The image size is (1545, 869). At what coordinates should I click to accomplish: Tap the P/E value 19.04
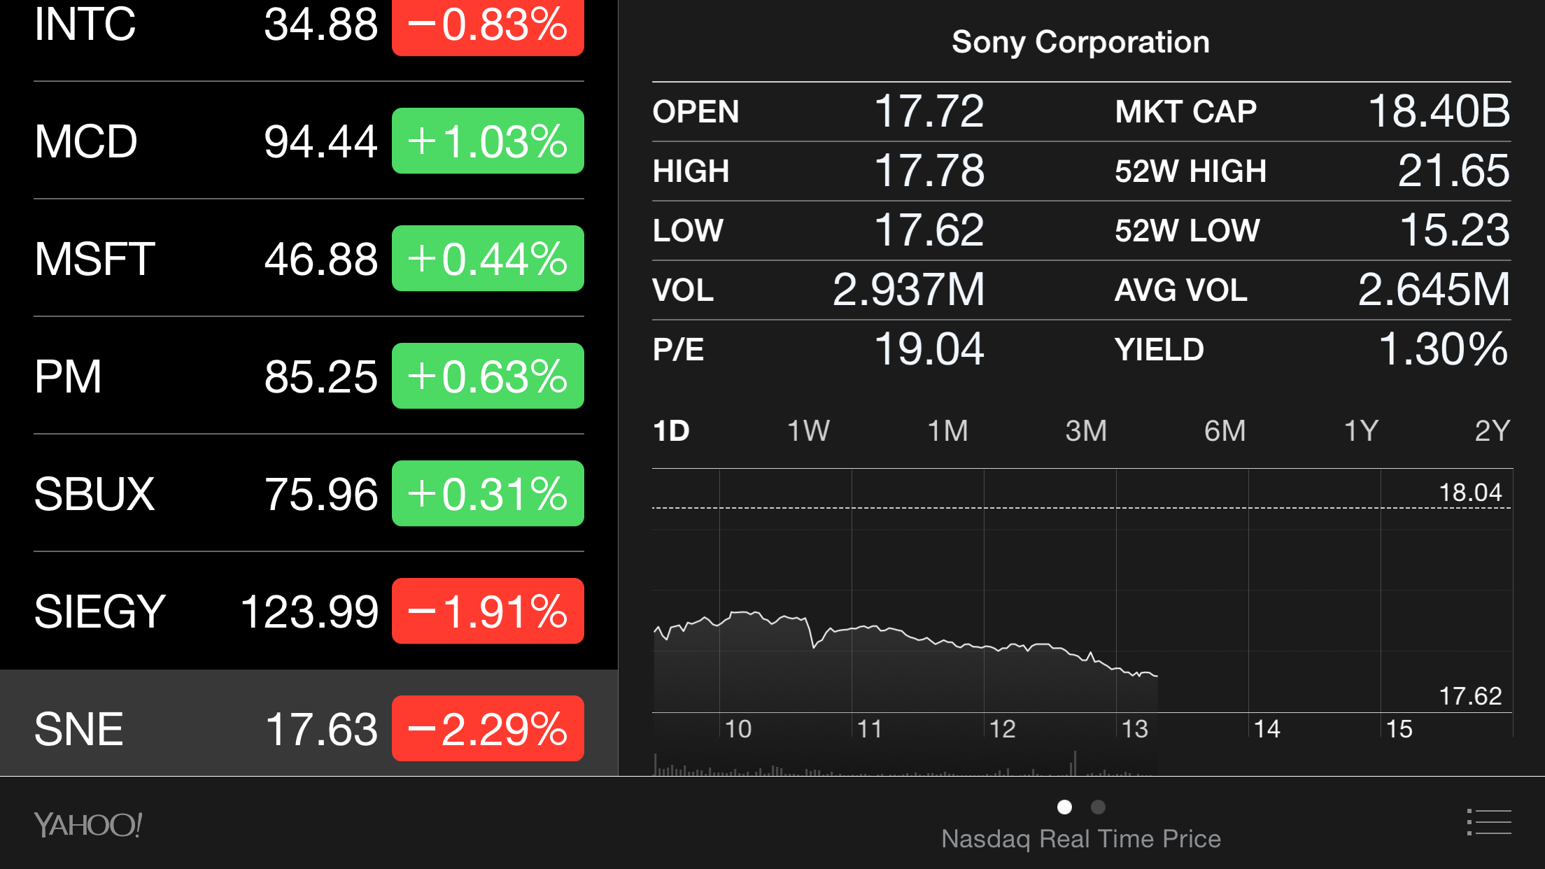click(x=929, y=349)
